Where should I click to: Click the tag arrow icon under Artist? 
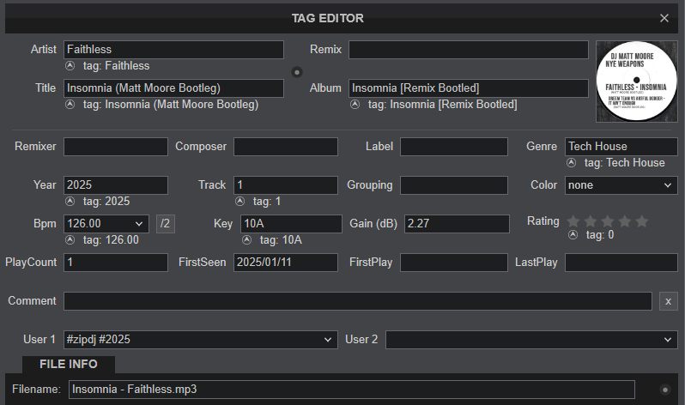click(70, 66)
